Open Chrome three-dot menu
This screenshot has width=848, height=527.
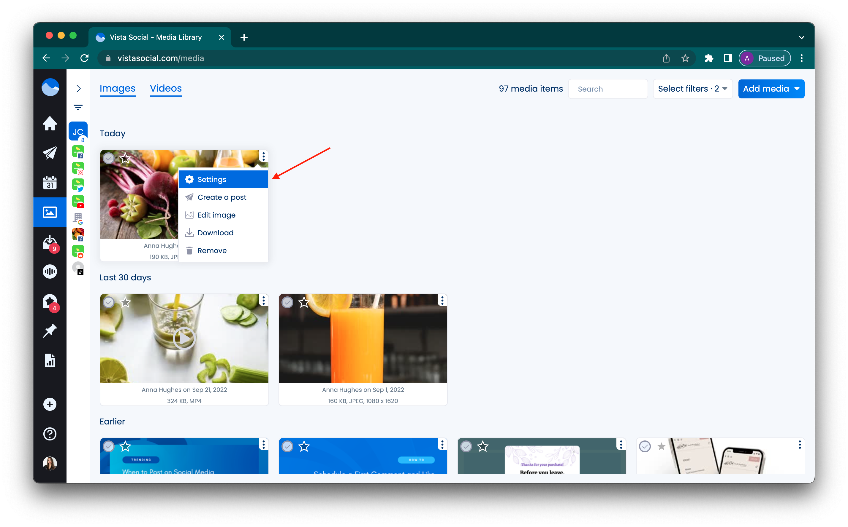[802, 58]
